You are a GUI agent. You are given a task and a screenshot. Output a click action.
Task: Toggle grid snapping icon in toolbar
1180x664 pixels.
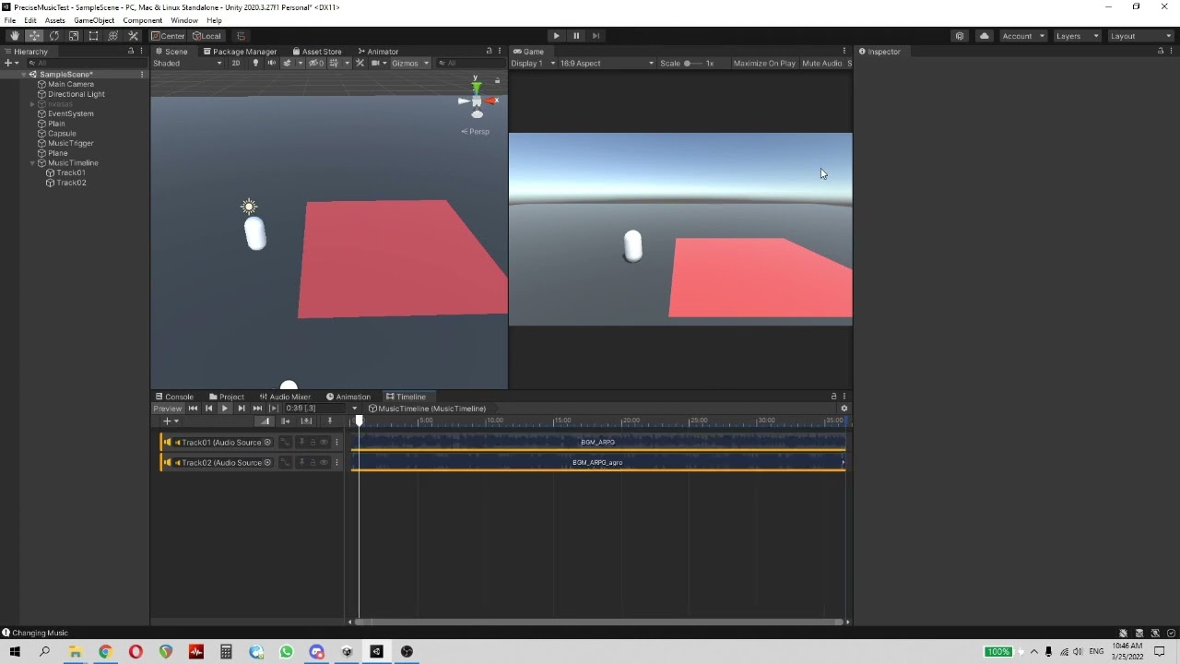pyautogui.click(x=241, y=36)
